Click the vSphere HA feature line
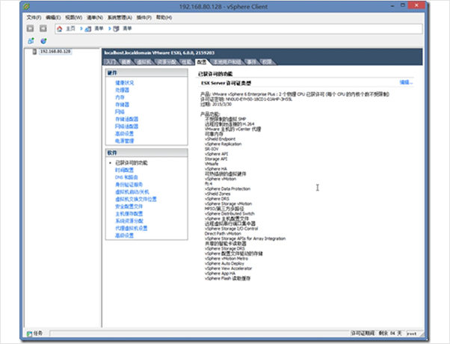450x344 pixels. pos(216,169)
